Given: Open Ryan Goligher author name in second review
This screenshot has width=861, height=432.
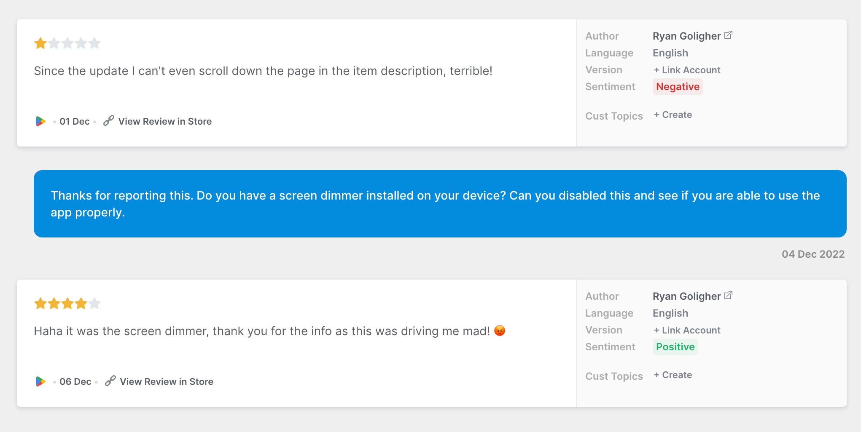Looking at the screenshot, I should point(686,296).
